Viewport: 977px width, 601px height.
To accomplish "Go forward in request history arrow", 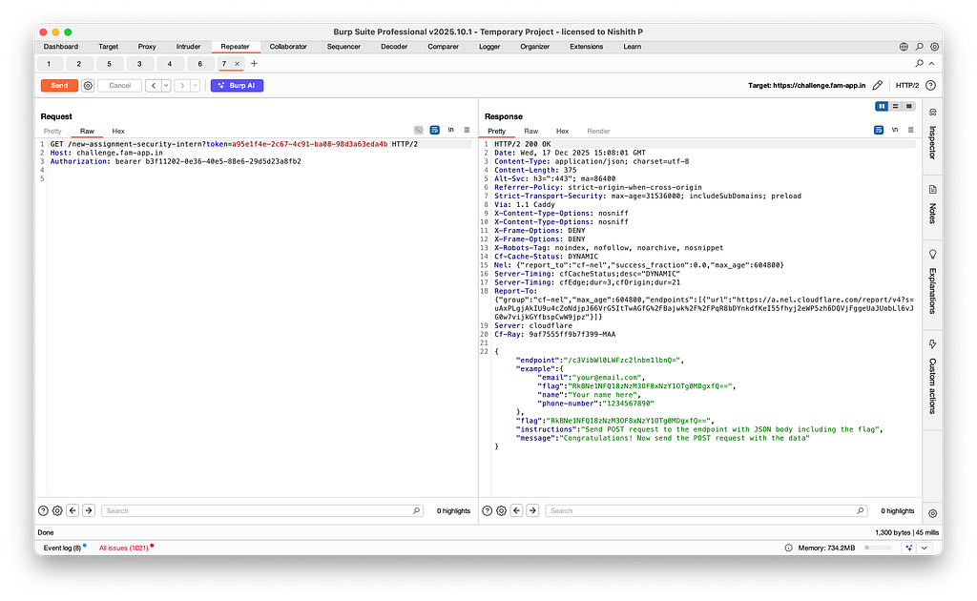I will 182,86.
